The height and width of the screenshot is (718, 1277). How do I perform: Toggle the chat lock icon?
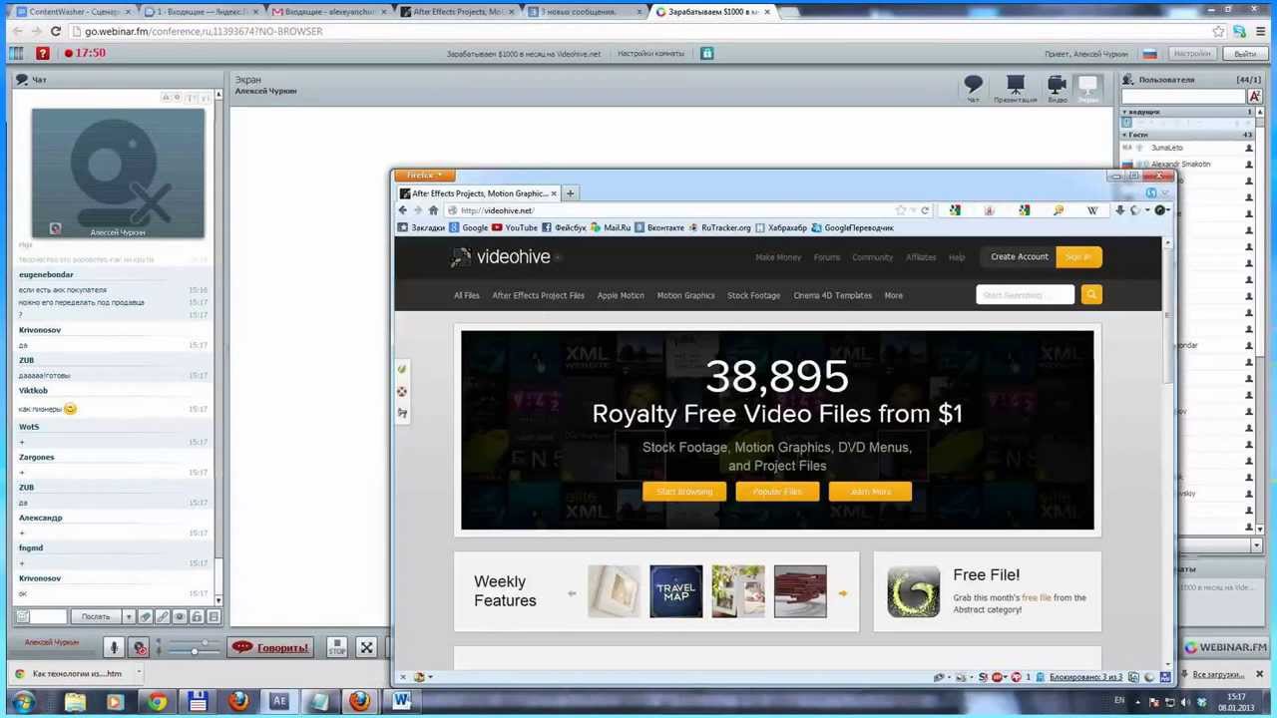tap(197, 616)
